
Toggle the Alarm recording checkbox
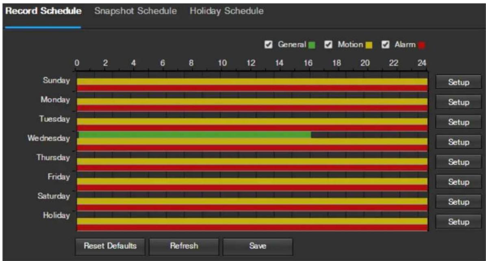tap(385, 45)
